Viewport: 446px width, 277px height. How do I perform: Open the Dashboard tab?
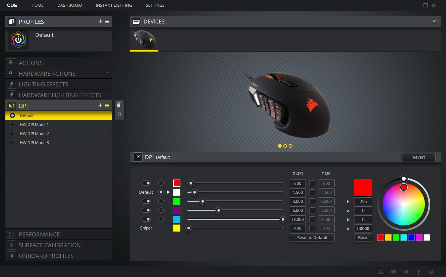coord(70,5)
